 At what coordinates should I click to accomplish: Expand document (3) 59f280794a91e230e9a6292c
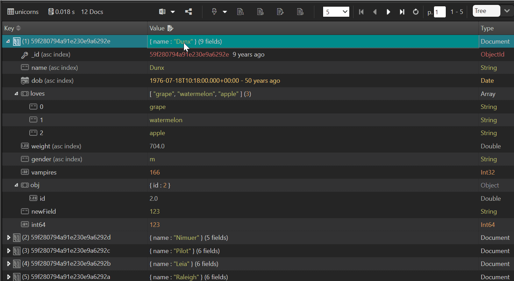(9, 251)
